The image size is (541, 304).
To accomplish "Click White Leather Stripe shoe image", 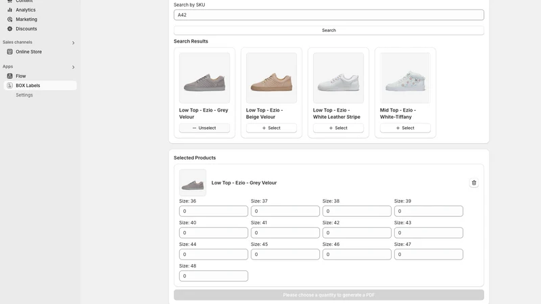I will 338,78.
